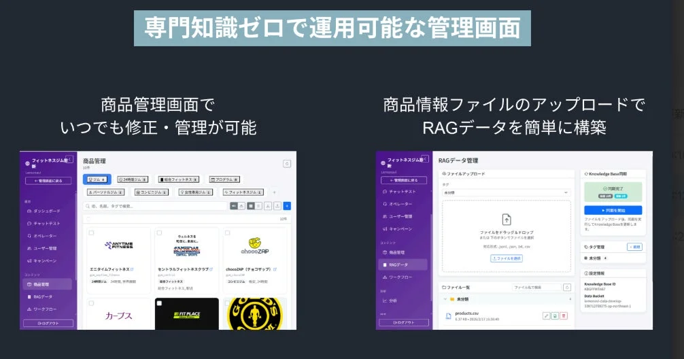Click the upload arrow file icon in drop zone
The image size is (684, 359).
click(507, 219)
